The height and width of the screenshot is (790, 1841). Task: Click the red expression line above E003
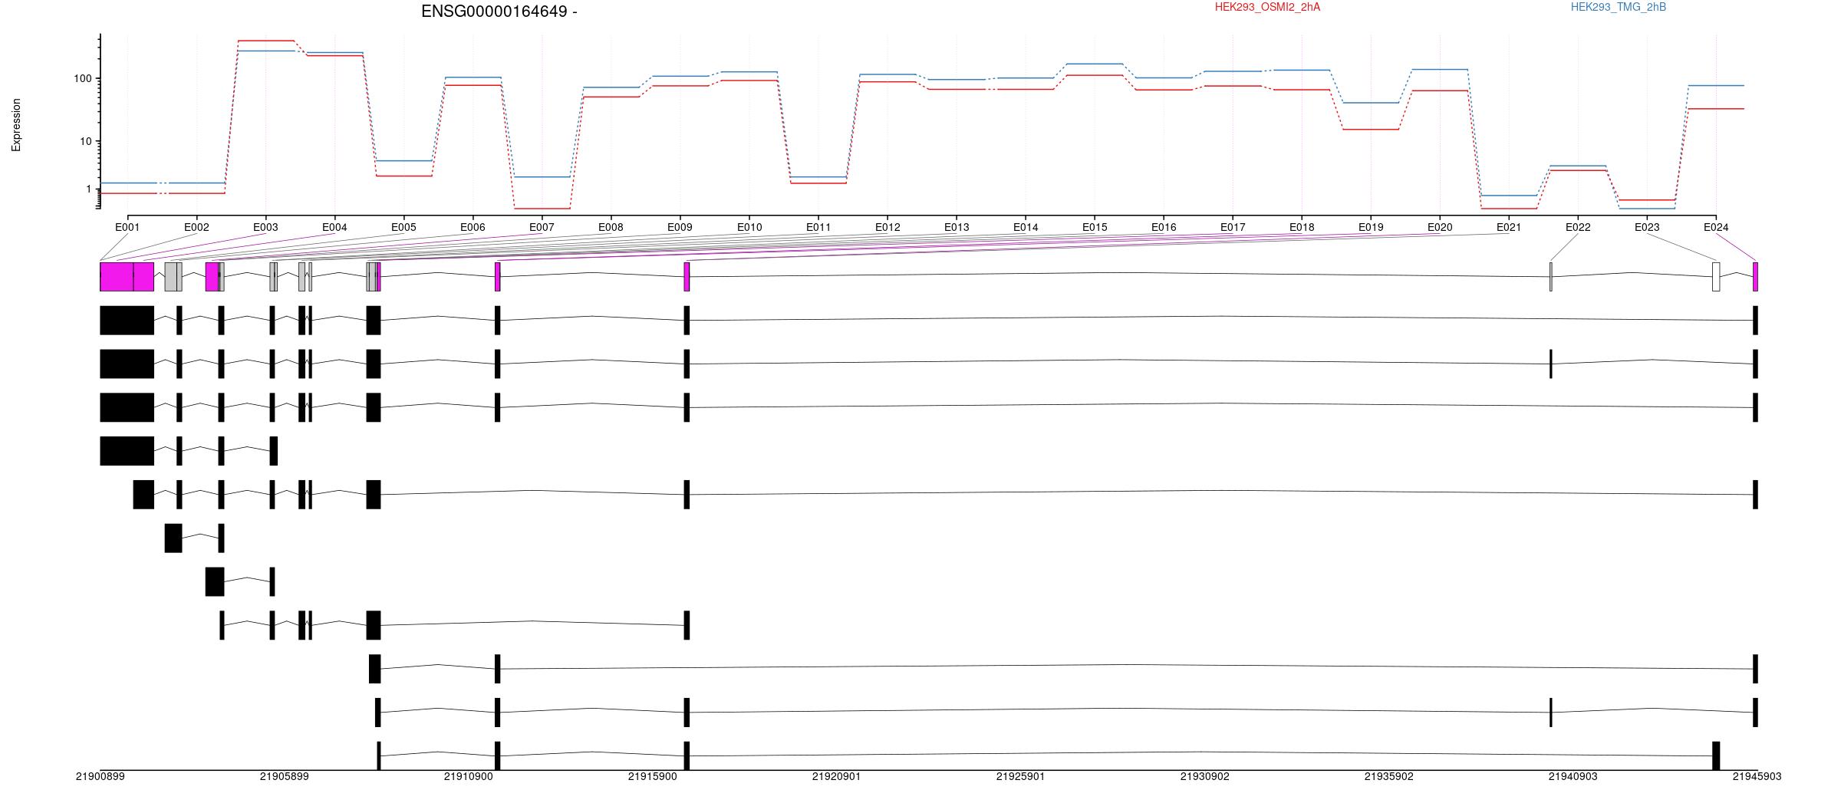[x=265, y=41]
